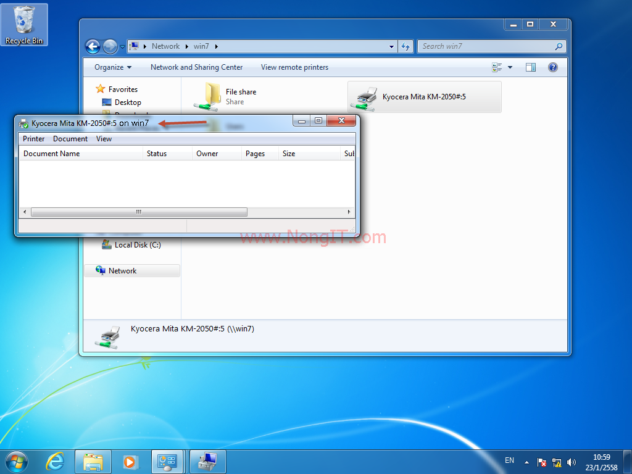Toggle the preview pane button
Screen dimensions: 632x474
pyautogui.click(x=530, y=67)
